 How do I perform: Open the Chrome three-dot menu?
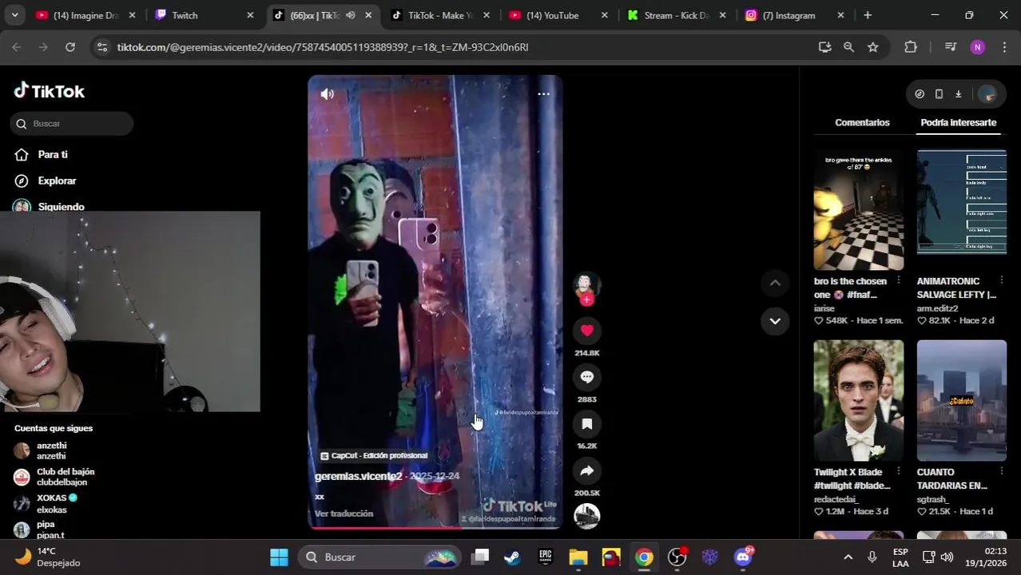pos(1004,47)
